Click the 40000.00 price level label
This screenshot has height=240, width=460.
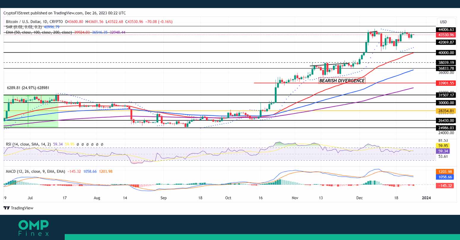445,53
